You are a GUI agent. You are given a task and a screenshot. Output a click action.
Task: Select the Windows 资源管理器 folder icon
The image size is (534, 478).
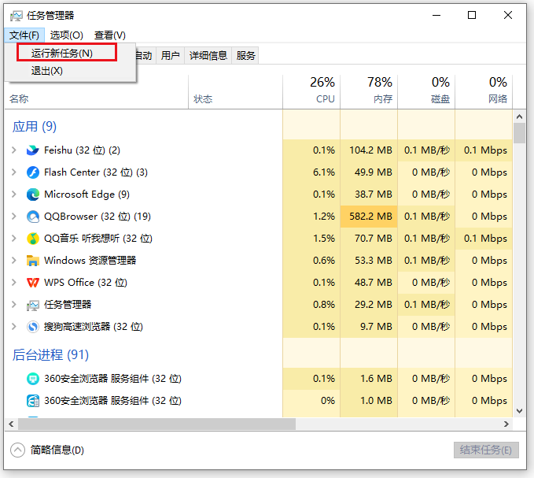point(33,261)
